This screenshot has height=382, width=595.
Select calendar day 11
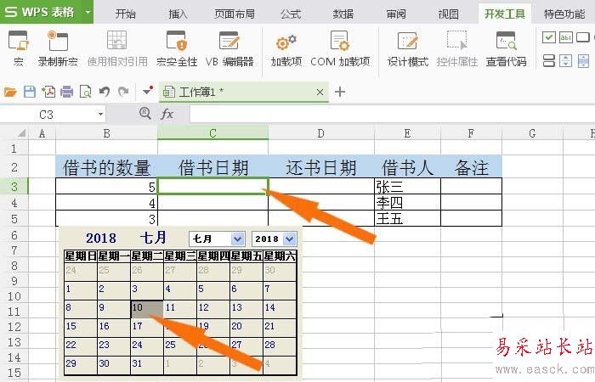coord(180,309)
